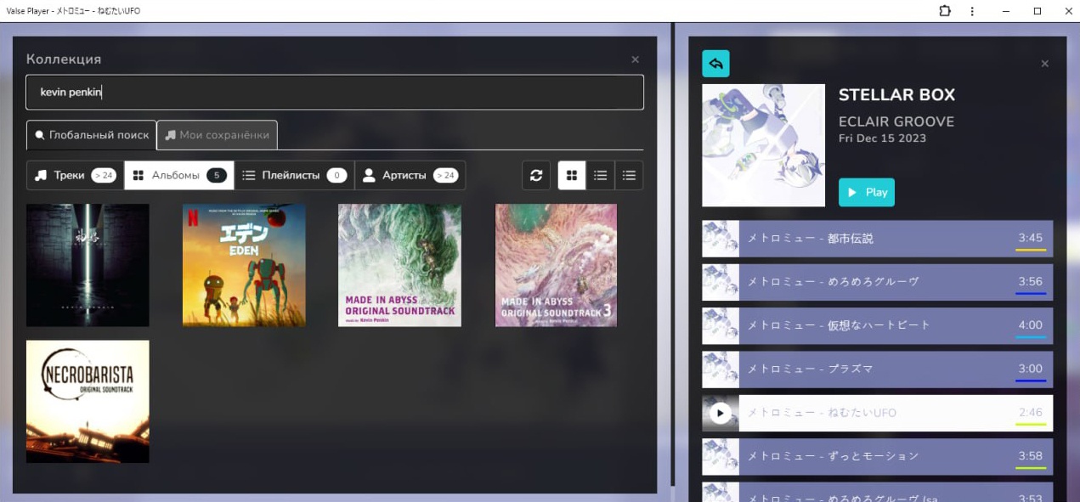Image resolution: width=1080 pixels, height=502 pixels.
Task: Open the Мои сохранёнки tab
Action: point(218,135)
